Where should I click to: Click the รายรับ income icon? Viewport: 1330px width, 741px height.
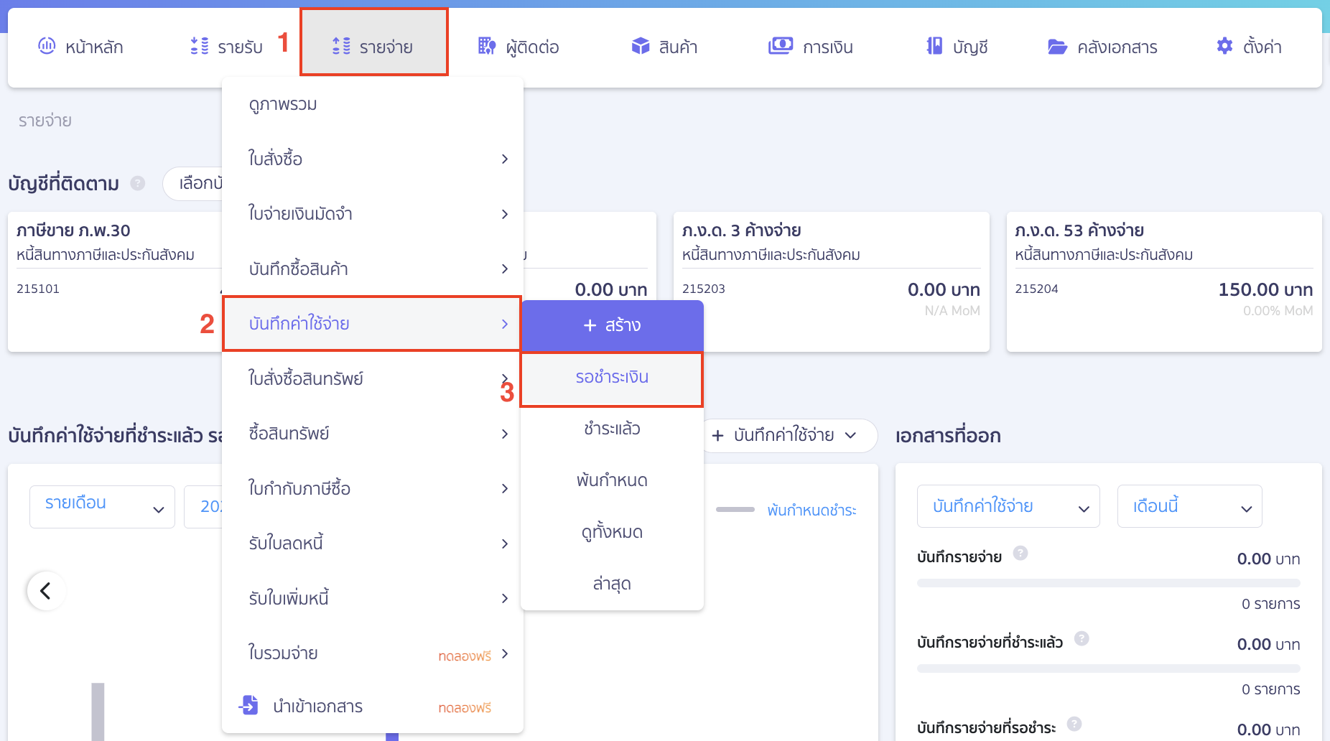point(199,46)
